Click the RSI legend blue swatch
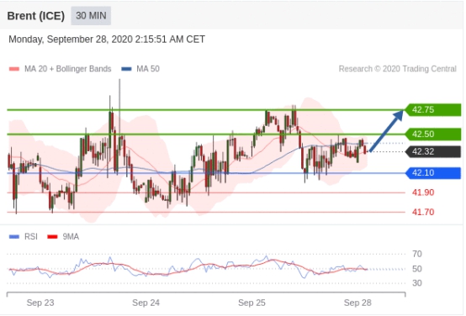Viewport: 466px width, 316px height. [14, 237]
